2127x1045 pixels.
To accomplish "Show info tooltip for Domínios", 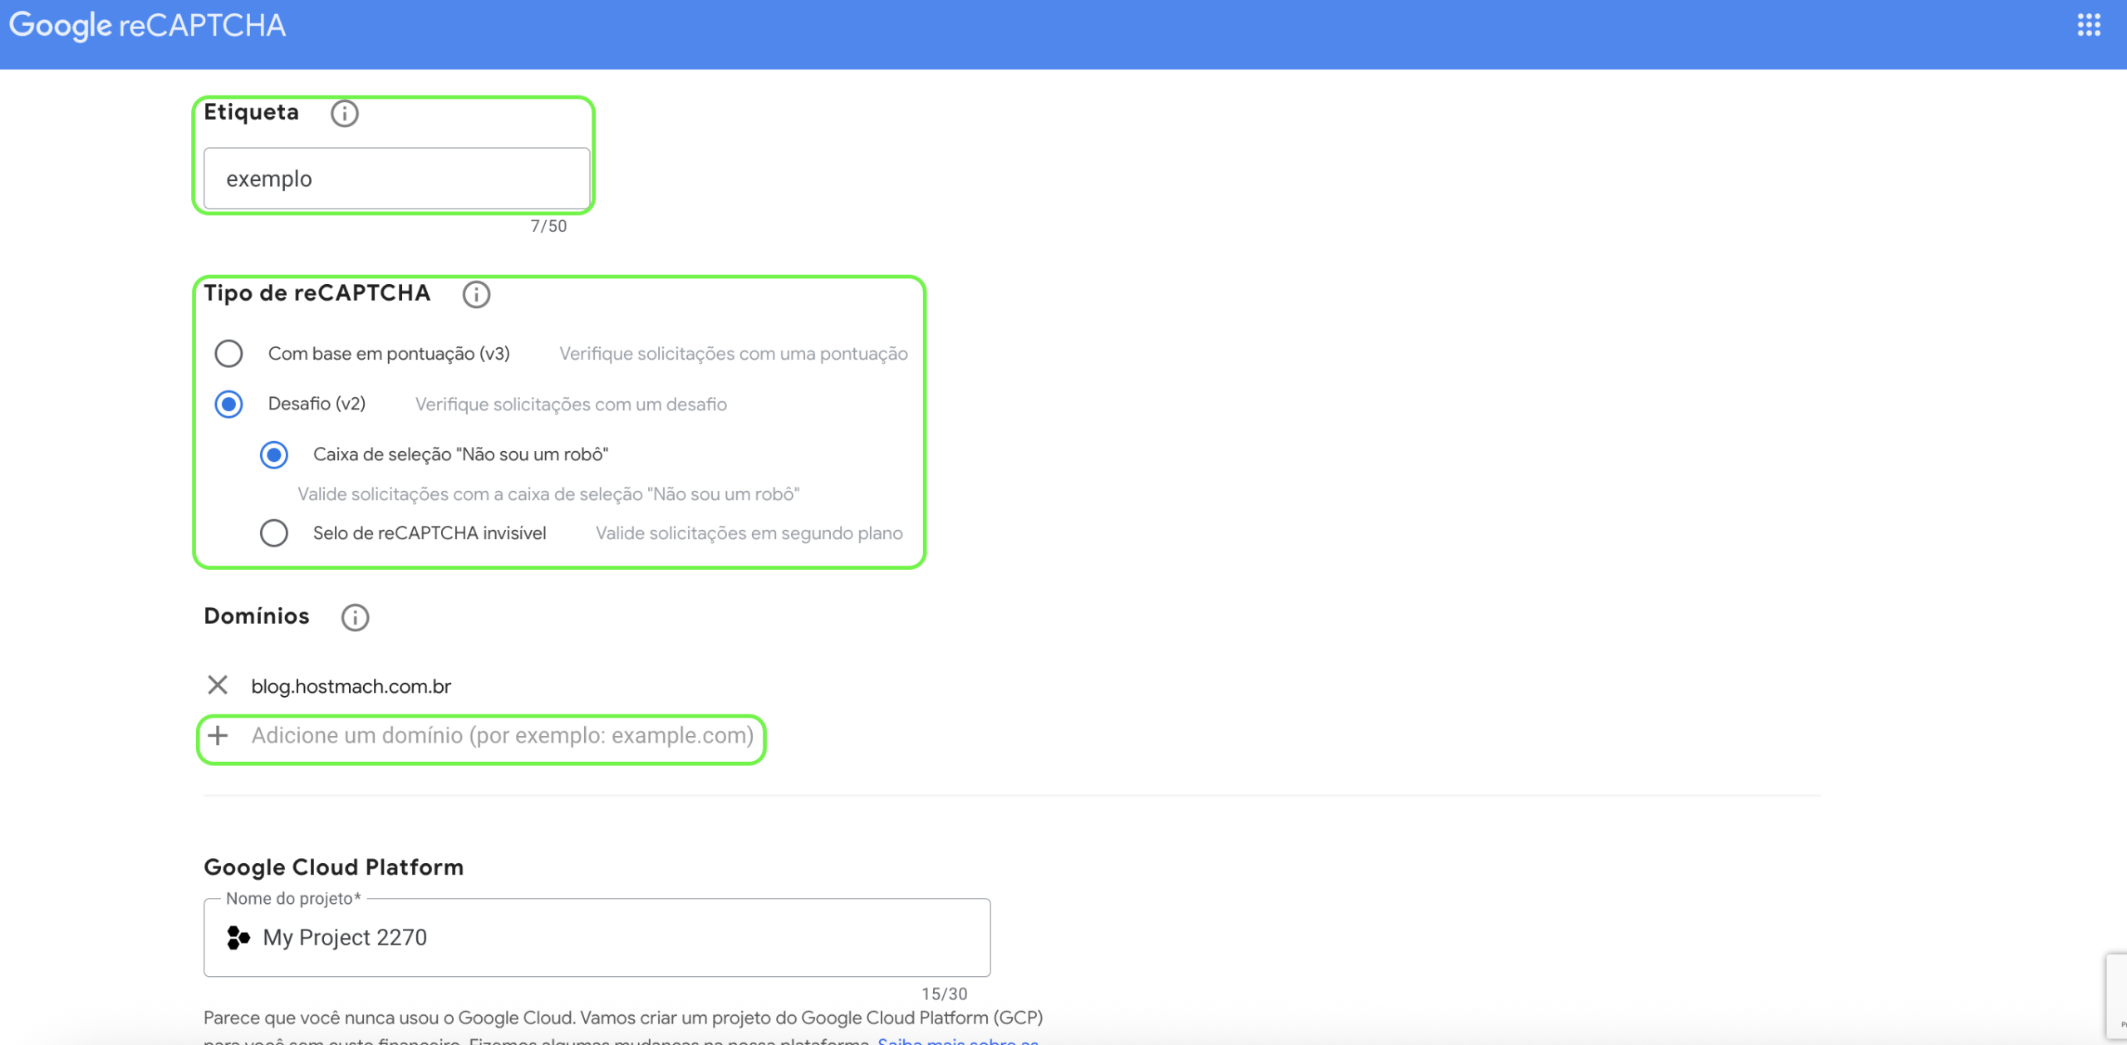I will (355, 617).
